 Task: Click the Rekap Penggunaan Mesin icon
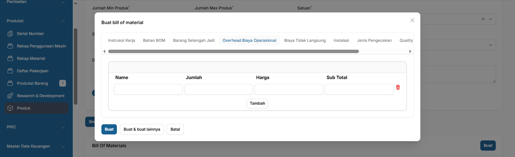click(x=10, y=46)
